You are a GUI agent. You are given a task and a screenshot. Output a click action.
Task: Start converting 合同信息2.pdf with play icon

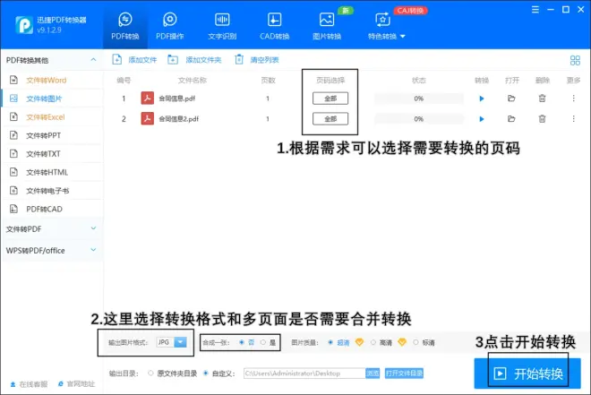coord(482,119)
